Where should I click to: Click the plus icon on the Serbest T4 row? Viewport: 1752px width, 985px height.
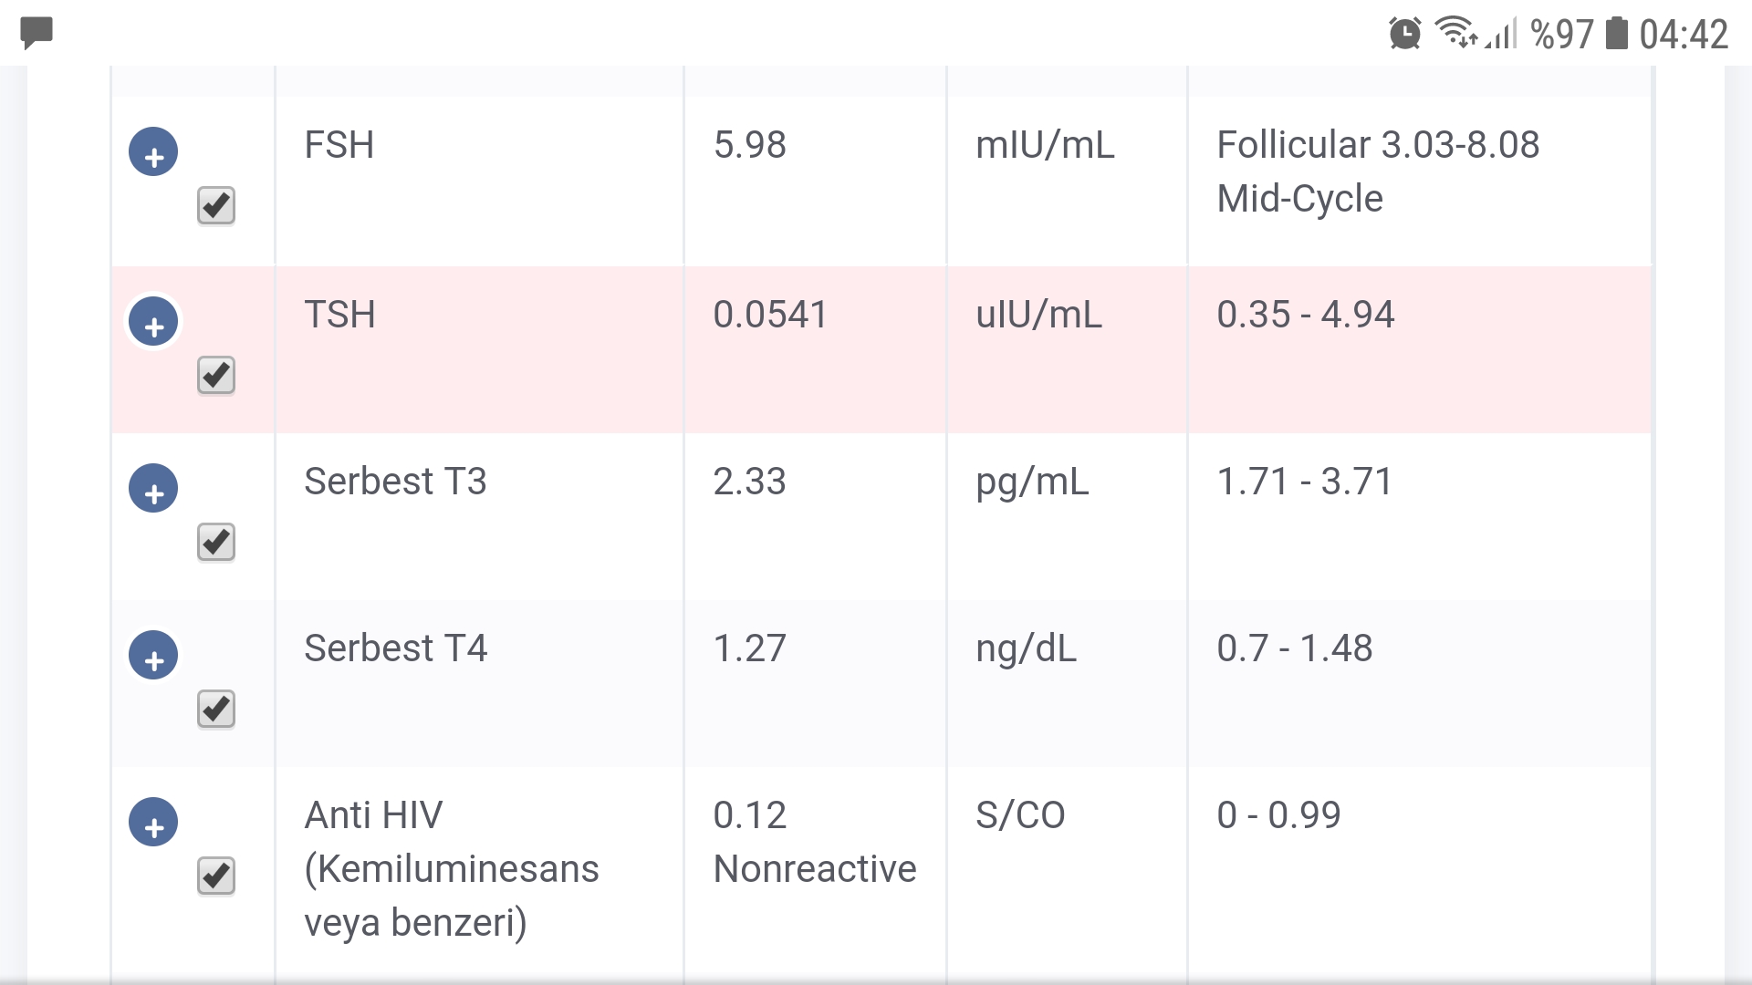pyautogui.click(x=153, y=655)
